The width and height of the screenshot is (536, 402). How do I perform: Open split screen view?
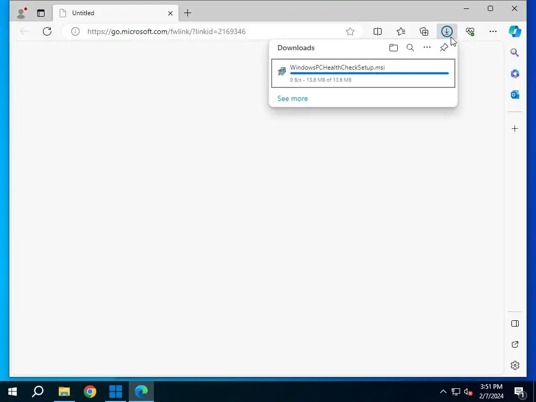377,31
